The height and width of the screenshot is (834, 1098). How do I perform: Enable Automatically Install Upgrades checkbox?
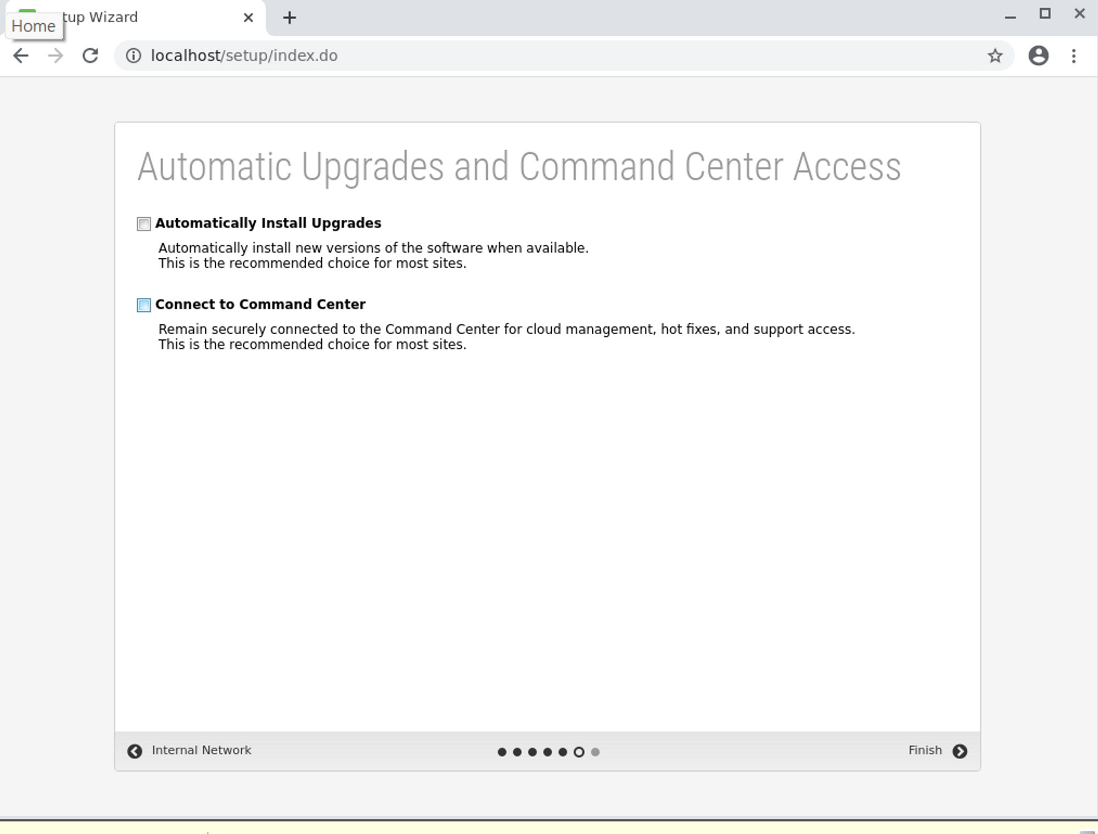click(x=144, y=224)
